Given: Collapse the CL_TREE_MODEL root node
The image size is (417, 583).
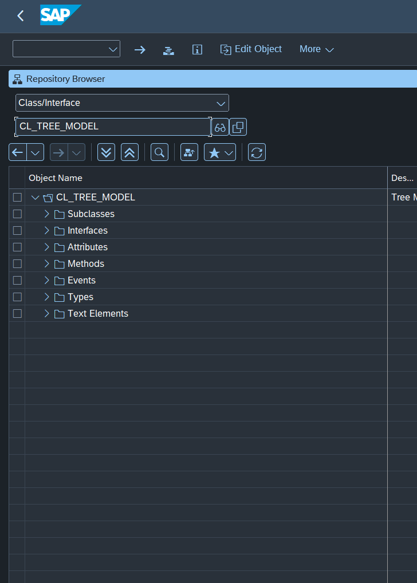Looking at the screenshot, I should click(x=36, y=198).
